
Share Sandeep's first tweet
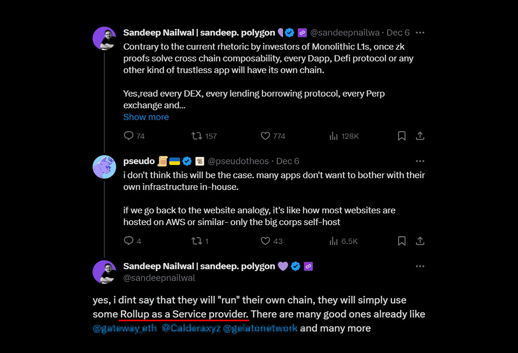coord(419,136)
